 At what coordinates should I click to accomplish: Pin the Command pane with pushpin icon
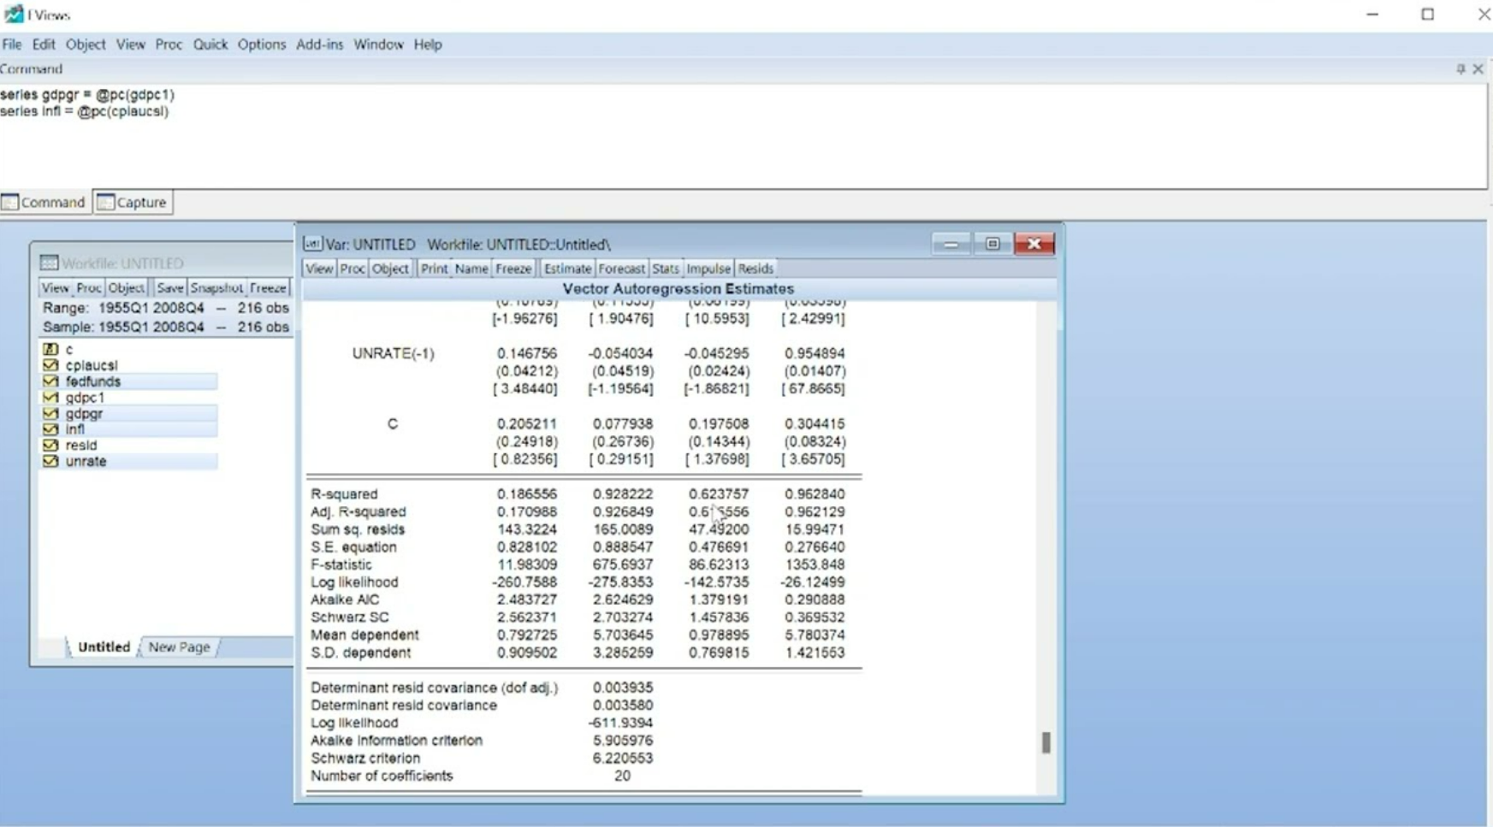pyautogui.click(x=1460, y=69)
